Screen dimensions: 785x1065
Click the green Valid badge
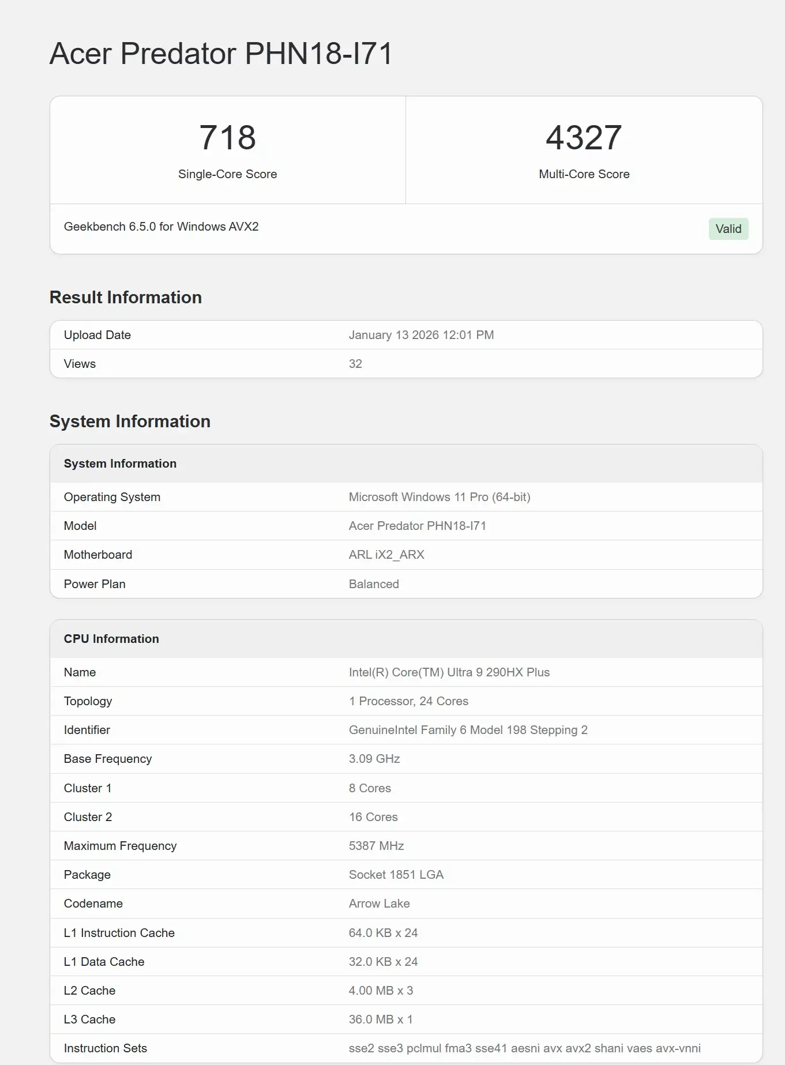[x=728, y=229]
